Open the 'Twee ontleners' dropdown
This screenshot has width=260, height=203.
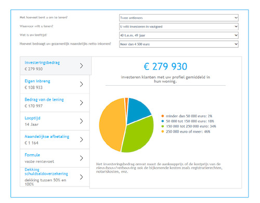pyautogui.click(x=179, y=18)
